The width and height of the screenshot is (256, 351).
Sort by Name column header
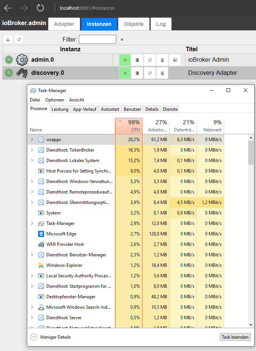[71, 126]
